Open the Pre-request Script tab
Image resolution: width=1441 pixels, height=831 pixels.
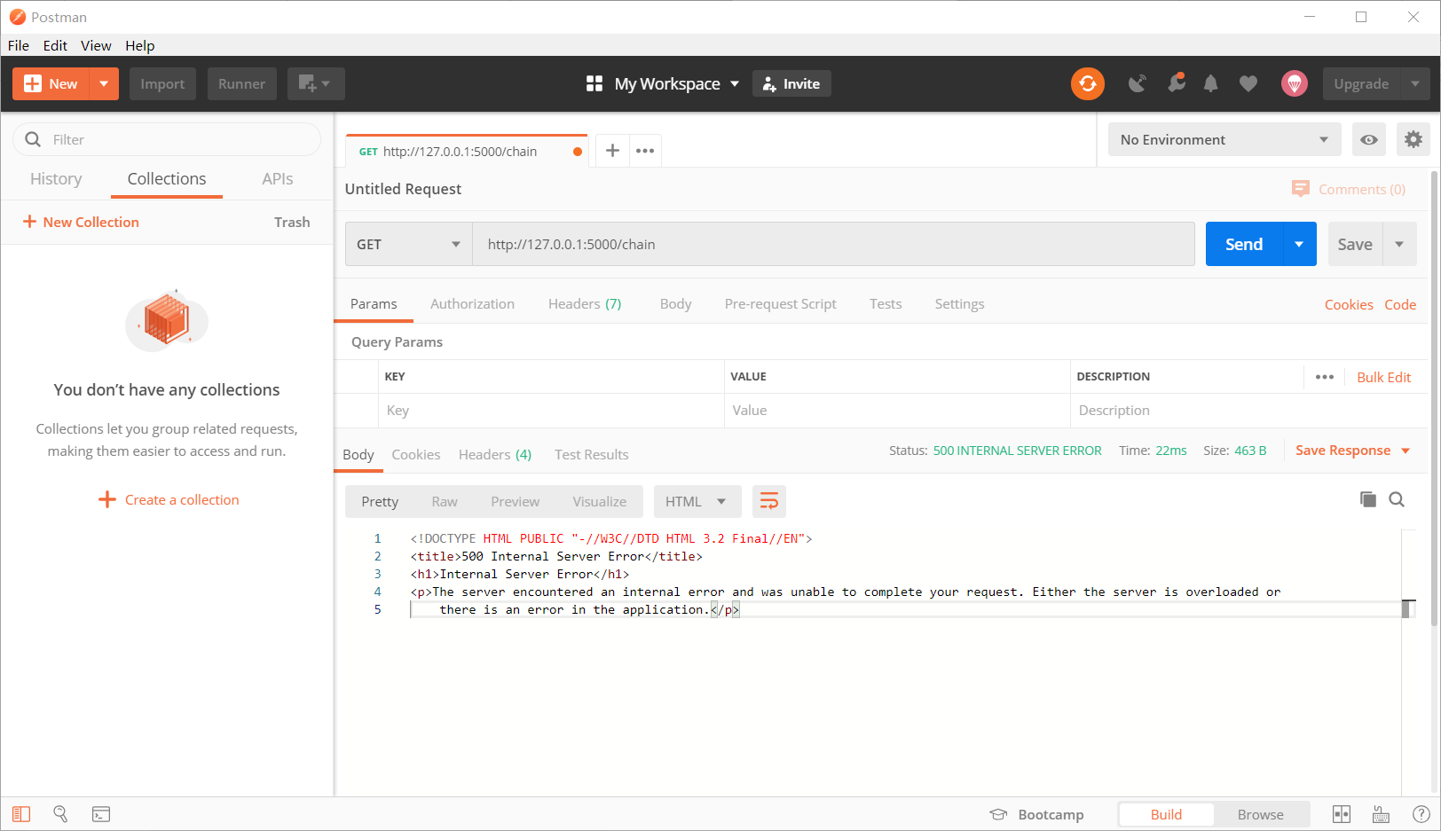tap(780, 303)
